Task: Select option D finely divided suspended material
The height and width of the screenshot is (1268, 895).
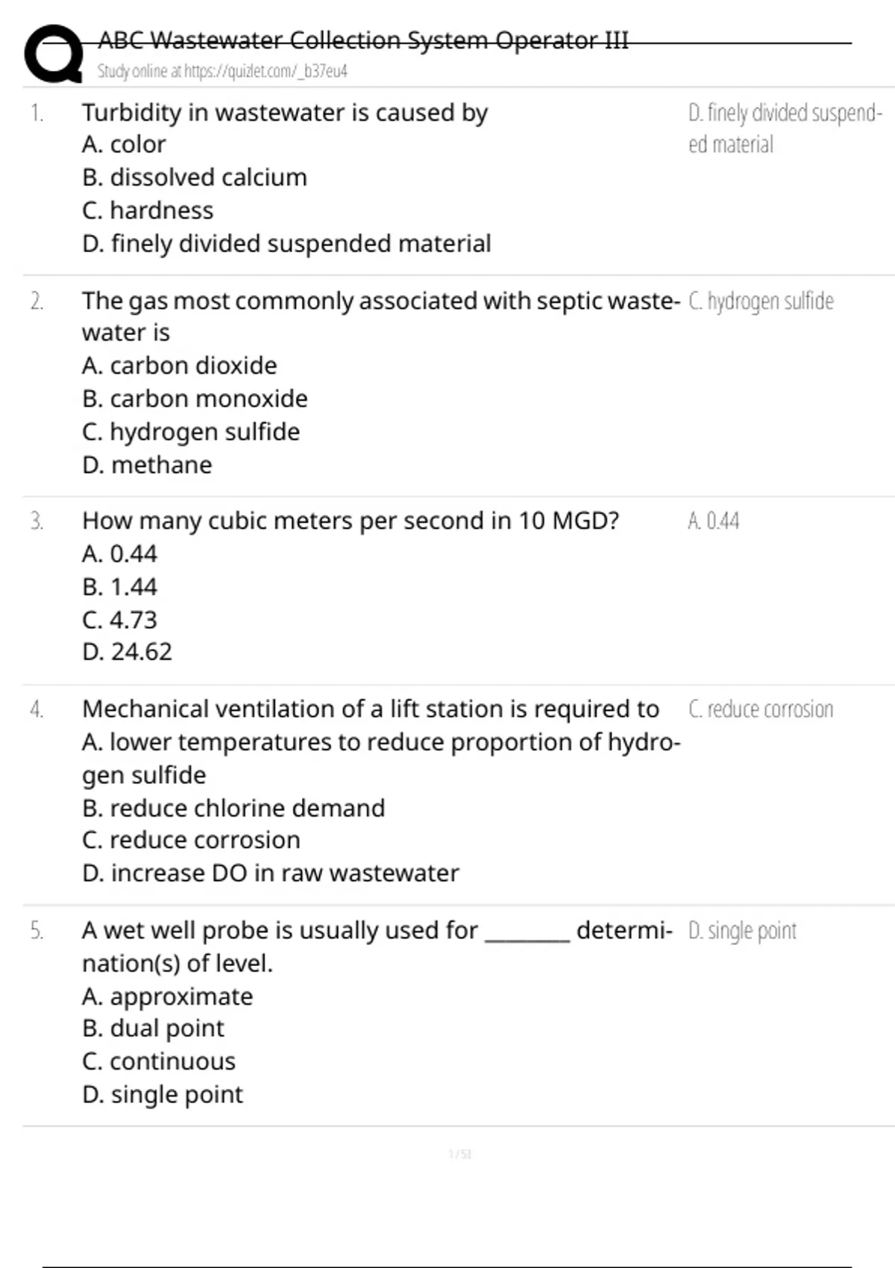Action: point(286,244)
